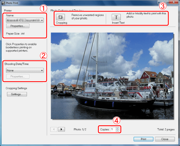Go to the previous photo arrow
Screen dimensions: 180x146
tap(54, 129)
